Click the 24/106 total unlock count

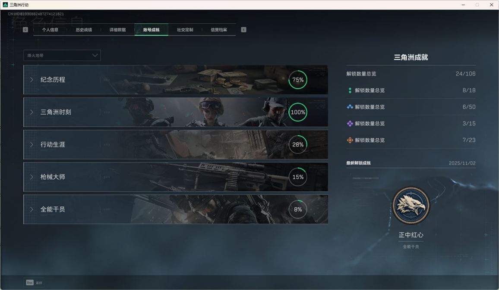pyautogui.click(x=466, y=74)
